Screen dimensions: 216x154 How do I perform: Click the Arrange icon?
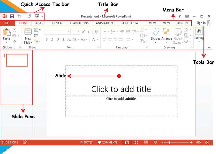click(166, 32)
